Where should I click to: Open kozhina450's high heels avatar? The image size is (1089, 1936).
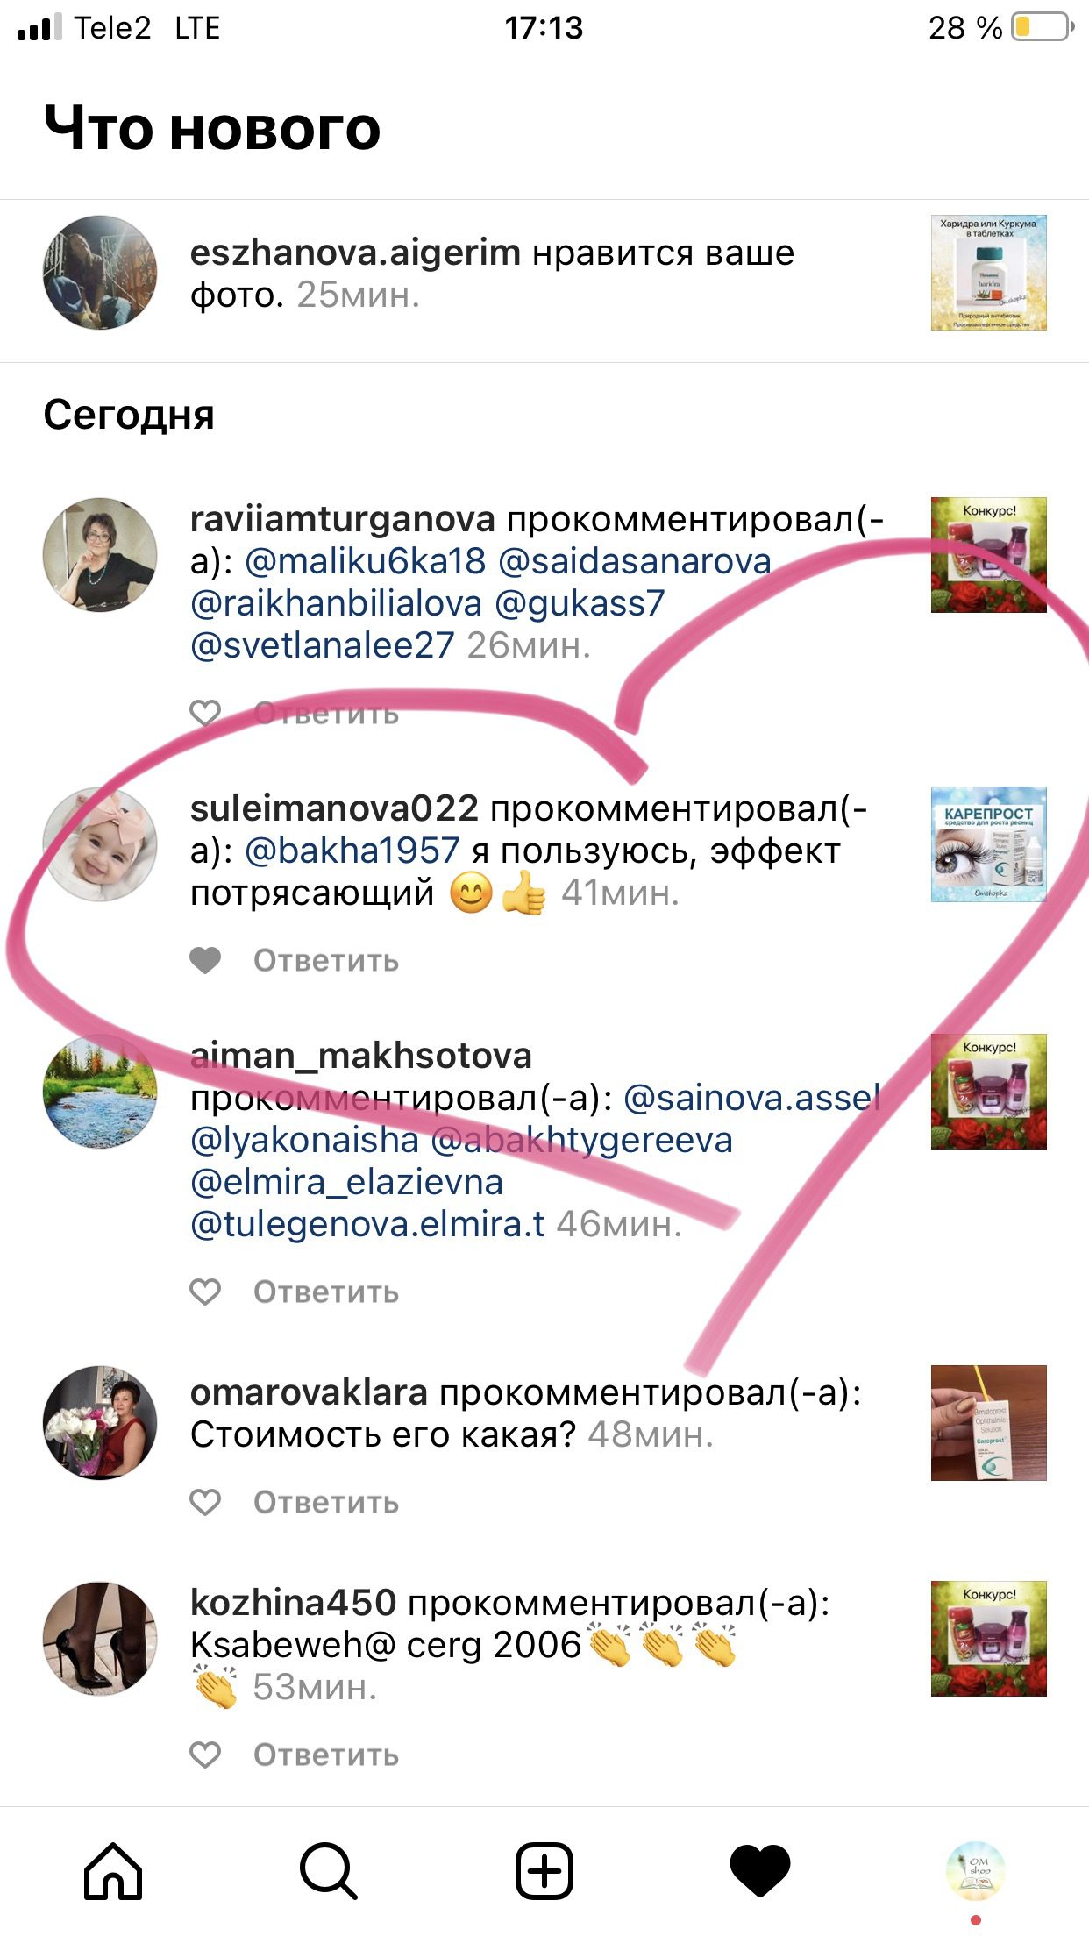coord(100,1639)
